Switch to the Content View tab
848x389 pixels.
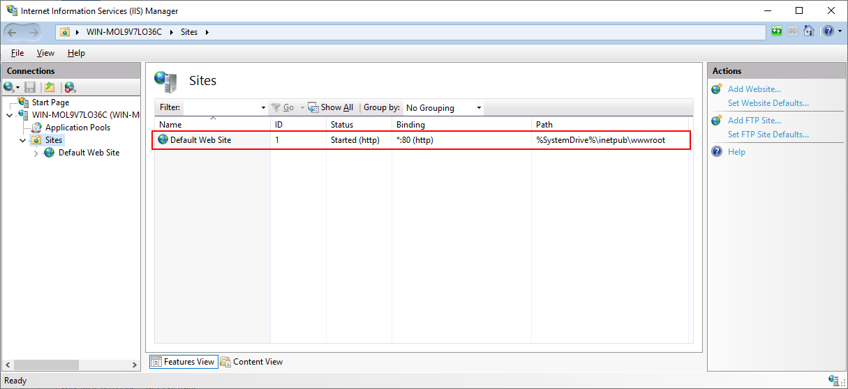(252, 362)
